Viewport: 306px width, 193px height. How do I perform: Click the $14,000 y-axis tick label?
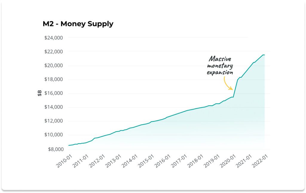click(54, 107)
